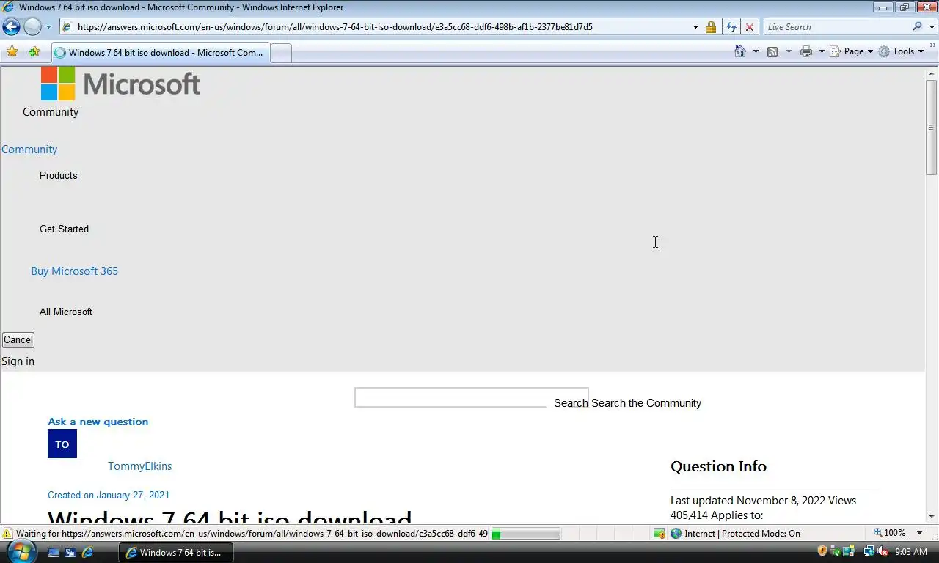The width and height of the screenshot is (939, 563).
Task: Click the Live Search magnifier icon
Action: (917, 26)
